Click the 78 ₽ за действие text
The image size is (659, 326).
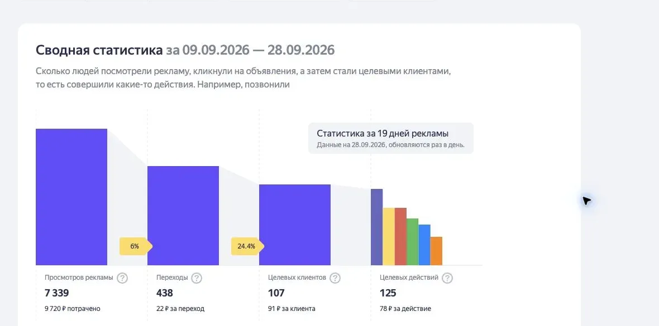click(405, 309)
